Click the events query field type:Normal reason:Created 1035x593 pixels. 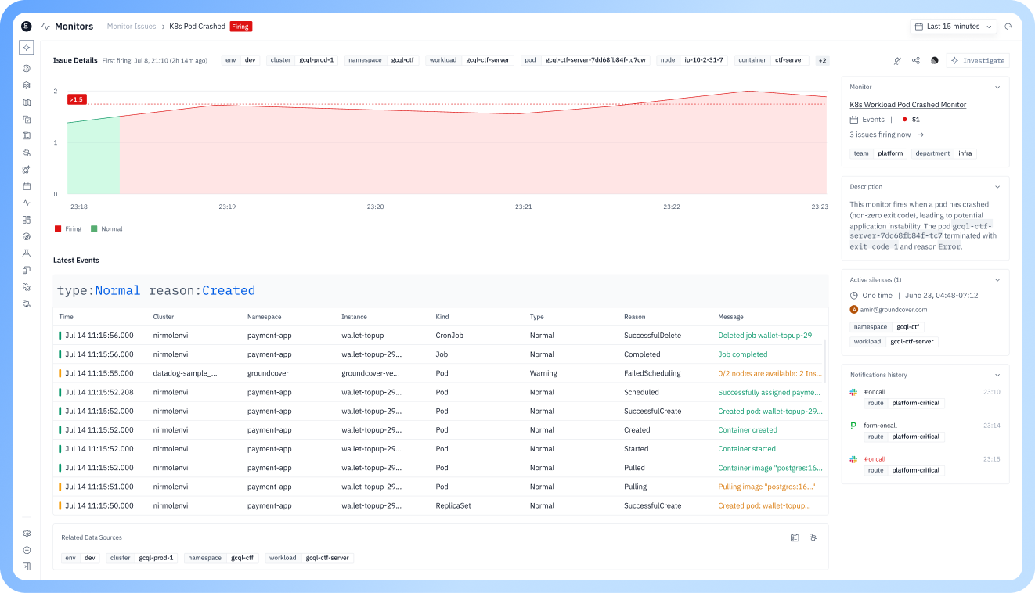click(x=441, y=290)
